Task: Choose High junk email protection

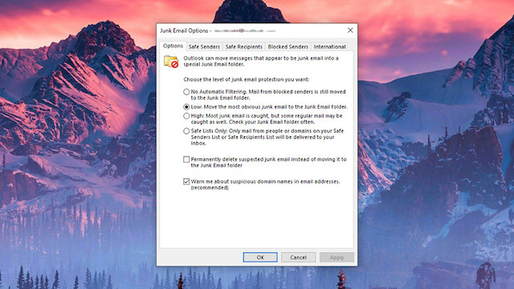Action: [186, 116]
